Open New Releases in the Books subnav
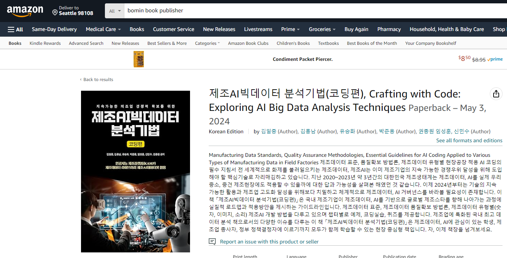The height and width of the screenshot is (258, 507). tap(125, 43)
